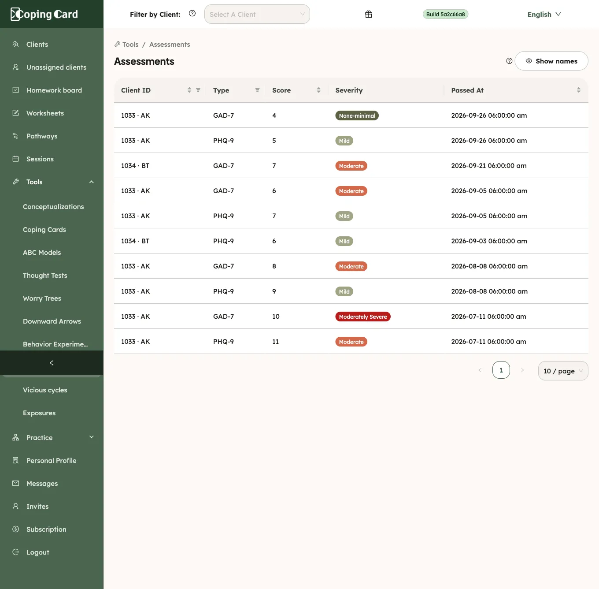This screenshot has width=599, height=589.
Task: Click the gift box icon in header
Action: [x=369, y=14]
